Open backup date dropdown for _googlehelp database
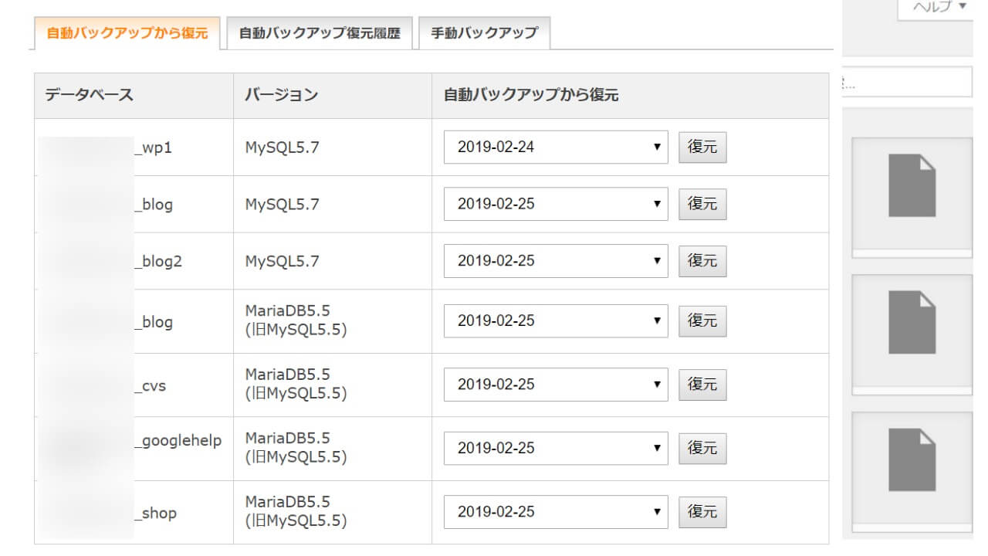This screenshot has height=556, width=988. click(555, 448)
